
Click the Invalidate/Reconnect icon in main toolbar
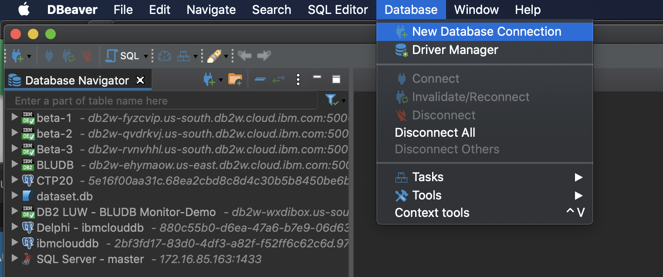pos(68,56)
